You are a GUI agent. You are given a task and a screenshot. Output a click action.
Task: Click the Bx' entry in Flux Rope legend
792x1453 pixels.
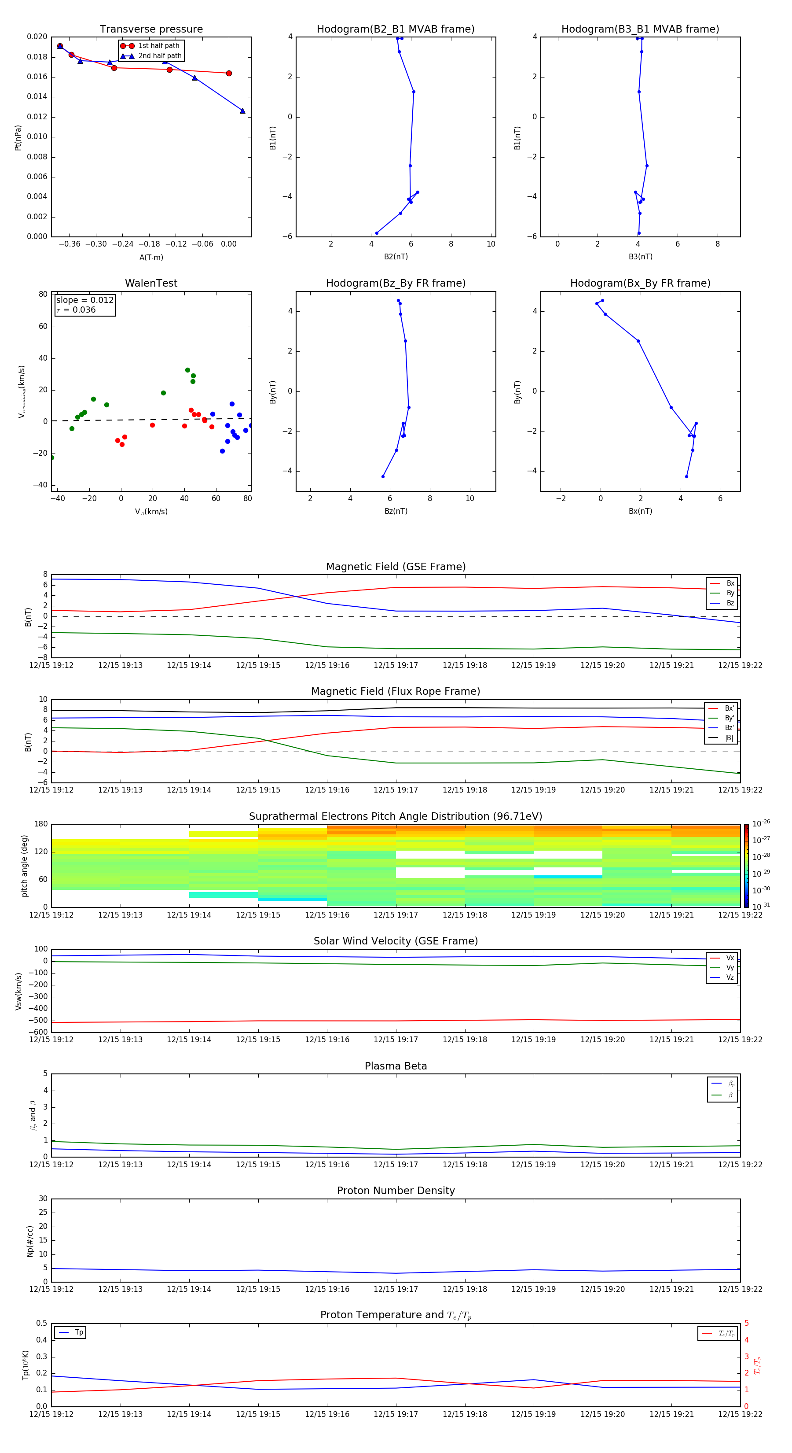(x=721, y=708)
